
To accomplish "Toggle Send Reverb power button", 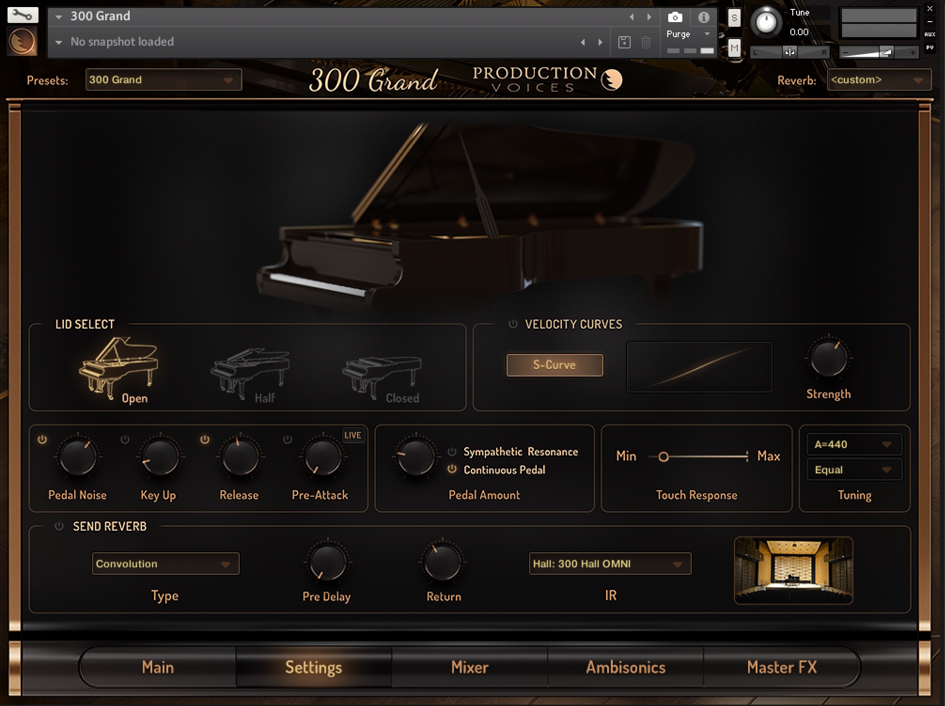I will pos(59,526).
